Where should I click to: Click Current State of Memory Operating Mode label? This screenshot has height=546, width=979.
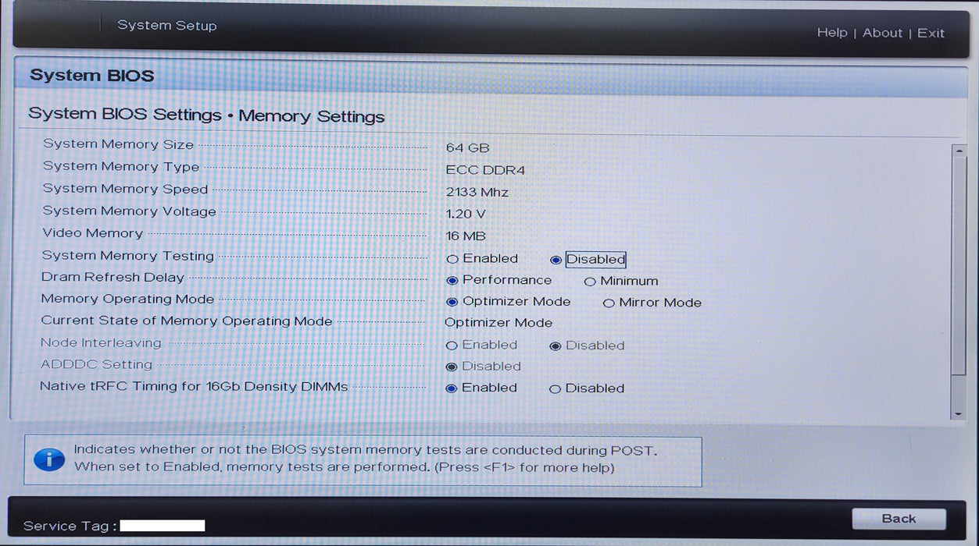(x=187, y=321)
